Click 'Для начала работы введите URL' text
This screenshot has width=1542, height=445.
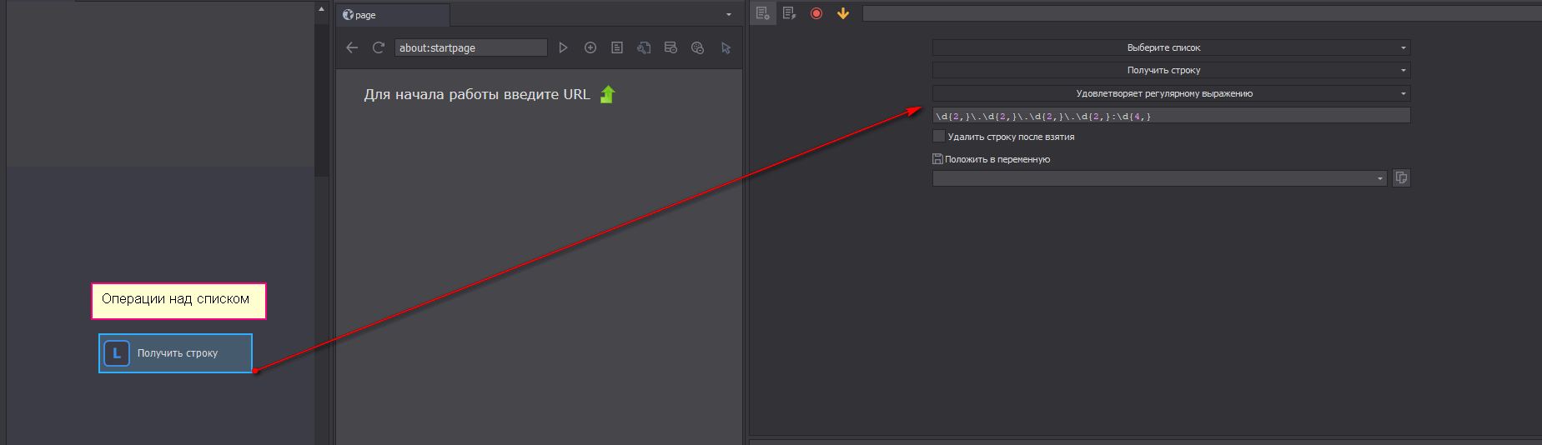(x=477, y=94)
